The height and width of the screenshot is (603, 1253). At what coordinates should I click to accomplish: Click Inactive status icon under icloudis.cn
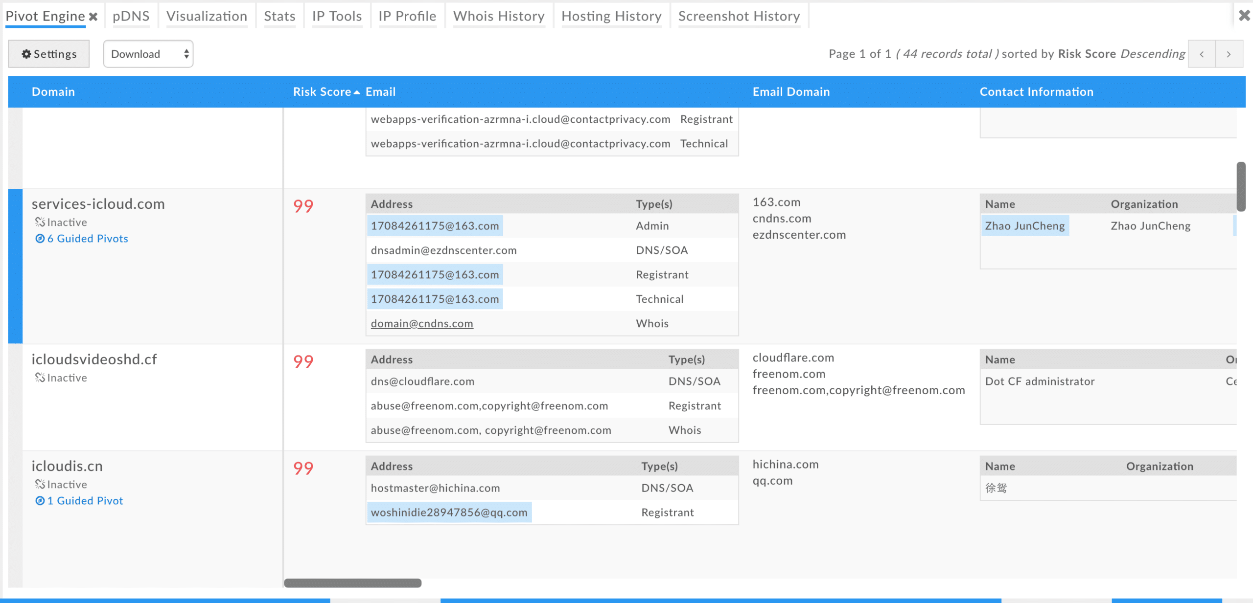click(40, 484)
